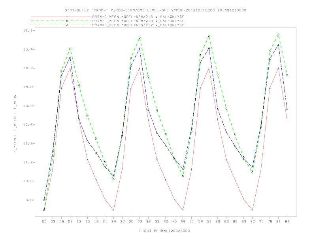Click the red solid line sample in legend
313x241 pixels.
(61, 17)
